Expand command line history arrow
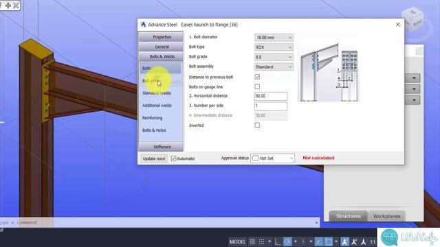 [316, 222]
